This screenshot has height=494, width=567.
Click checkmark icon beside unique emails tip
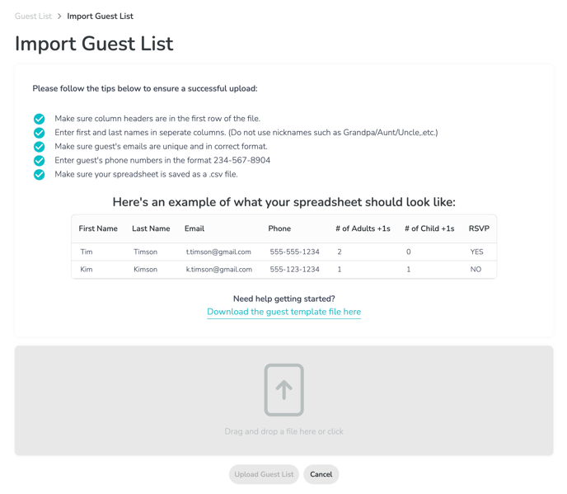pyautogui.click(x=39, y=147)
